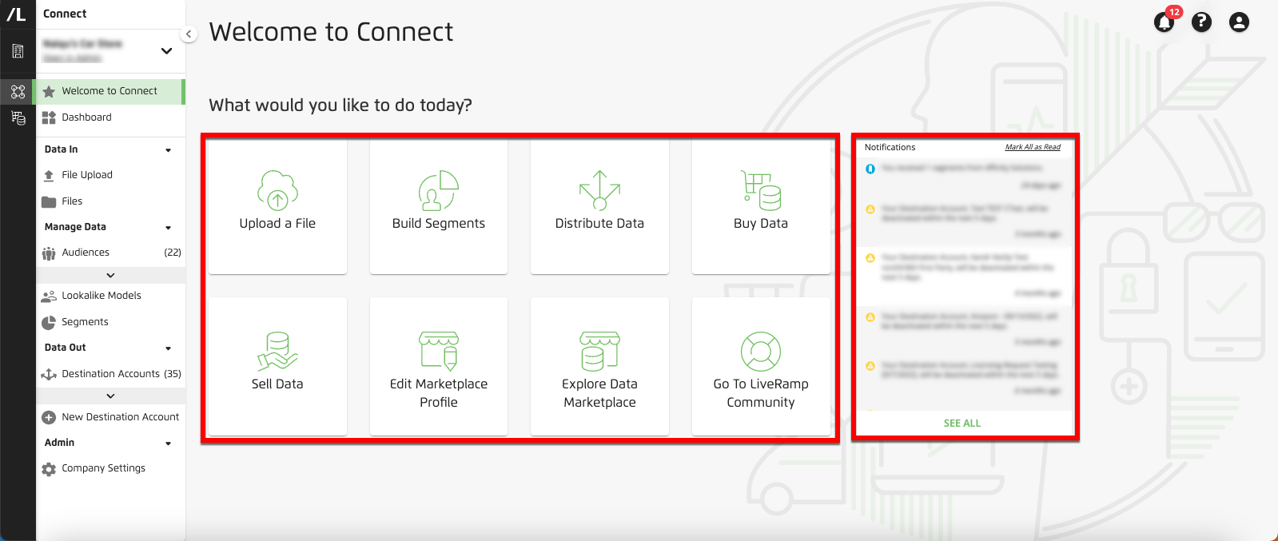This screenshot has height=541, width=1278.
Task: Click SEE ALL notifications link
Action: coord(962,424)
